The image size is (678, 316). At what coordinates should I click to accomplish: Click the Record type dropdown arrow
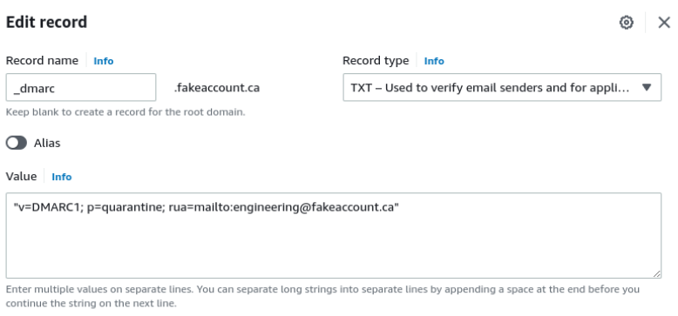tap(647, 88)
